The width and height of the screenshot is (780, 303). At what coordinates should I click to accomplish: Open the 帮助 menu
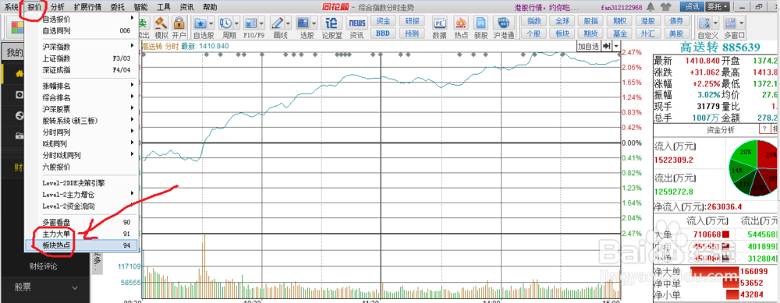click(x=210, y=7)
